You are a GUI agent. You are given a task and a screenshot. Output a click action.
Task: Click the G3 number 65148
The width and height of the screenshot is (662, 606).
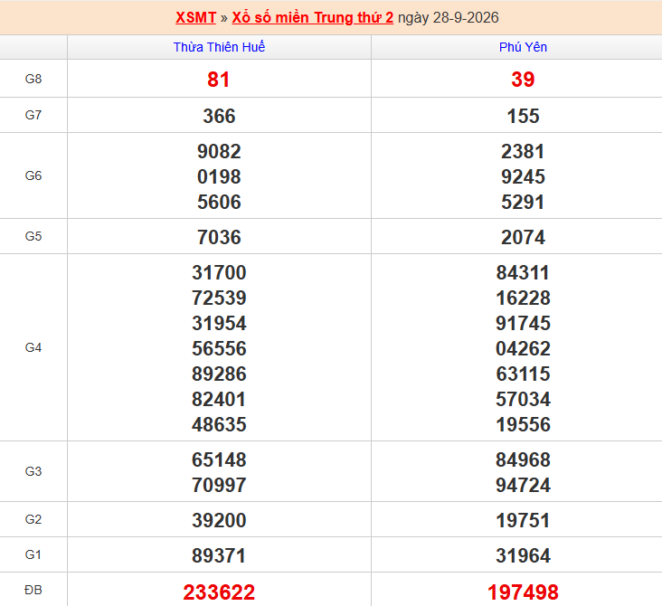[219, 459]
